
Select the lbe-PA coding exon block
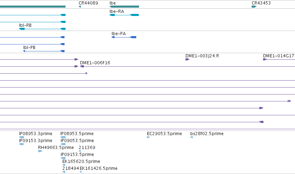coord(133,37)
